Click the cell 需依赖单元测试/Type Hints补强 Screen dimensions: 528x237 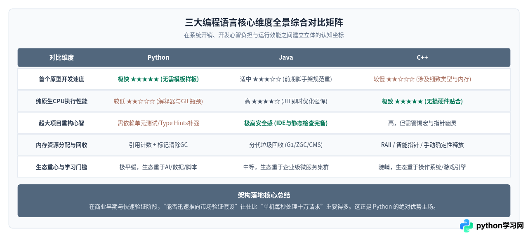pos(158,123)
